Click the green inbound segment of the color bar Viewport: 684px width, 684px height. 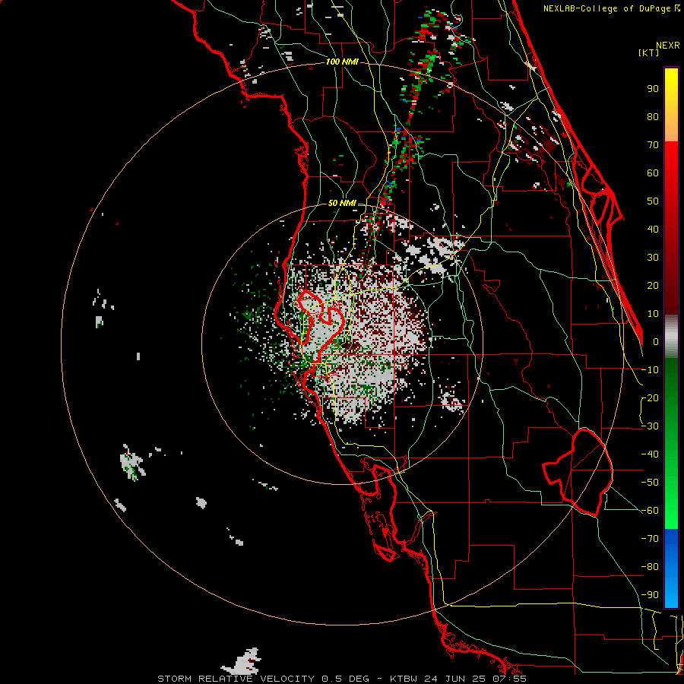click(671, 443)
